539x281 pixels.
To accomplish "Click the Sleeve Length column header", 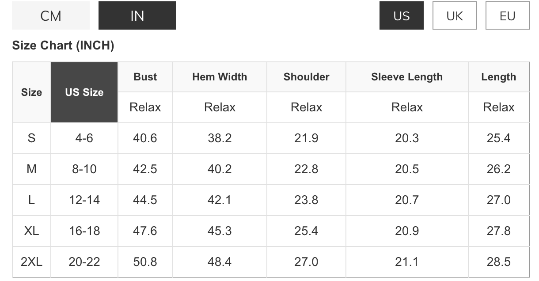I will click(x=406, y=77).
